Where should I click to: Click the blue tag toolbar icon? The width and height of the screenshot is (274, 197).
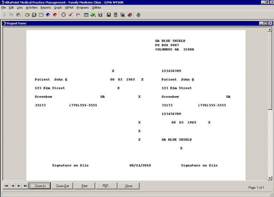click(x=48, y=15)
